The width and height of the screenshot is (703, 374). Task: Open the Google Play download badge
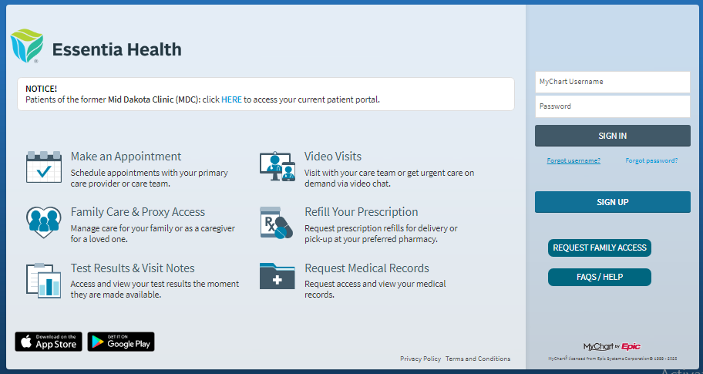[x=121, y=342]
